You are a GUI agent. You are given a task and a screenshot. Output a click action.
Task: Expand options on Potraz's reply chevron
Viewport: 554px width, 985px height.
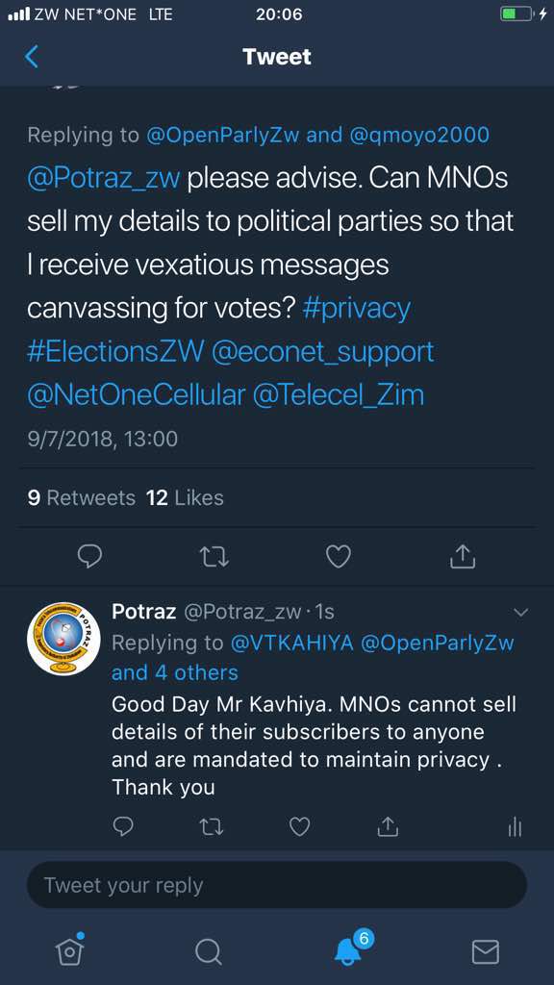[520, 611]
